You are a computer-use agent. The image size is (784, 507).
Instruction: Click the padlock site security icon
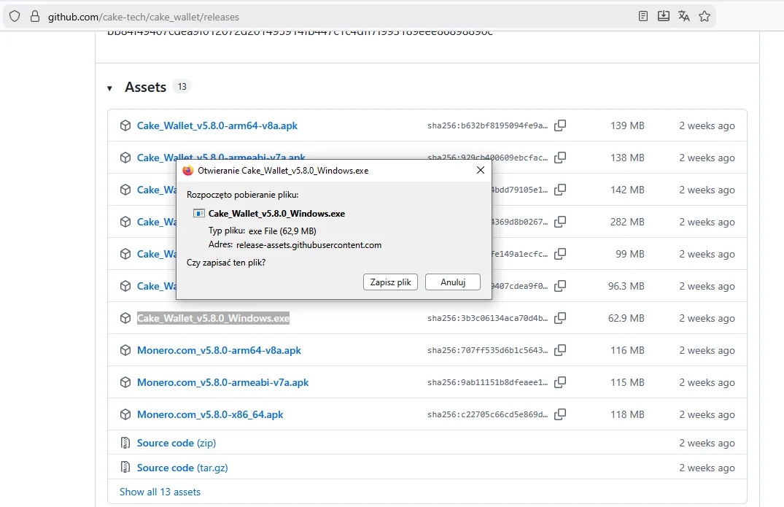tap(34, 17)
